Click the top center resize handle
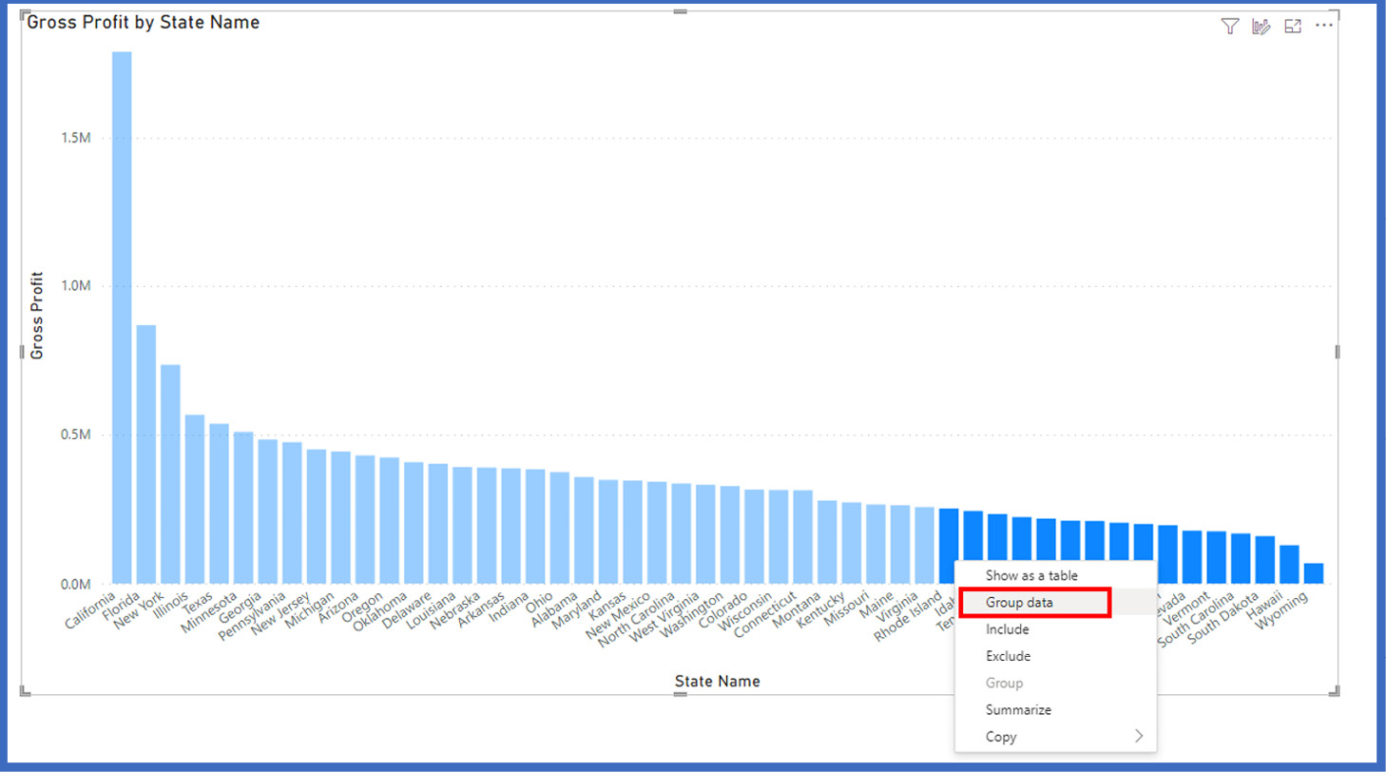The image size is (1386, 772). [x=680, y=11]
